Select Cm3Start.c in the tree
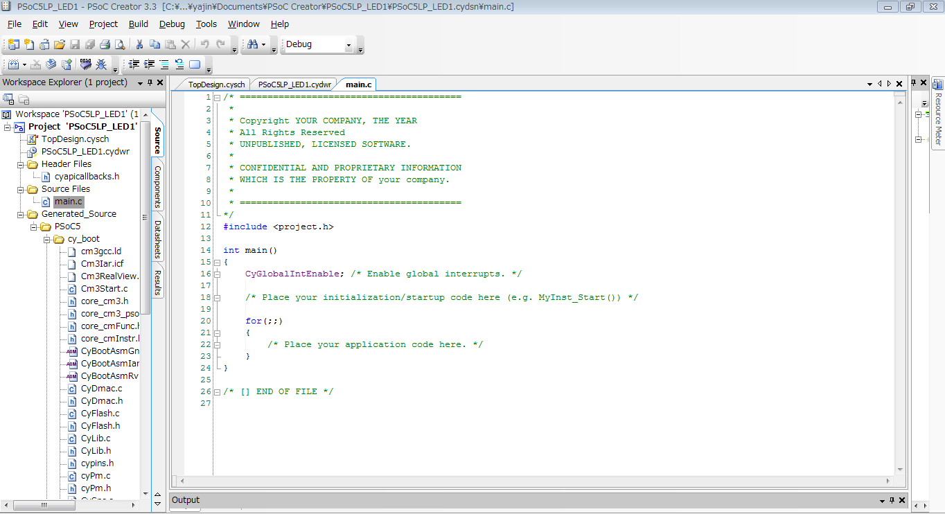The height and width of the screenshot is (514, 945). click(104, 289)
